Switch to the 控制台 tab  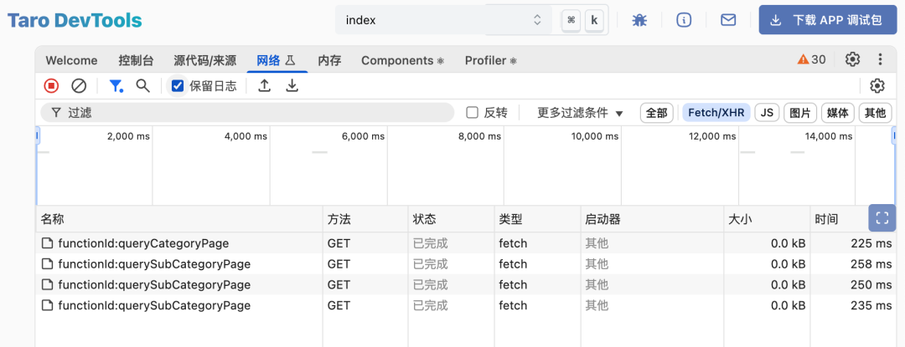(137, 60)
